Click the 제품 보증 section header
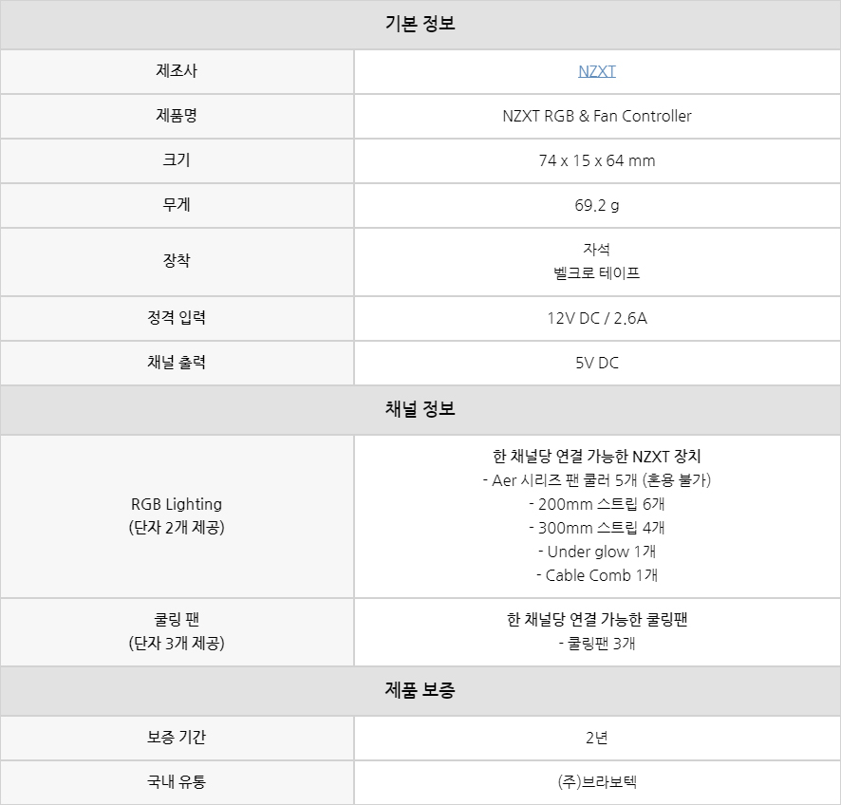841x805 pixels. [x=420, y=691]
